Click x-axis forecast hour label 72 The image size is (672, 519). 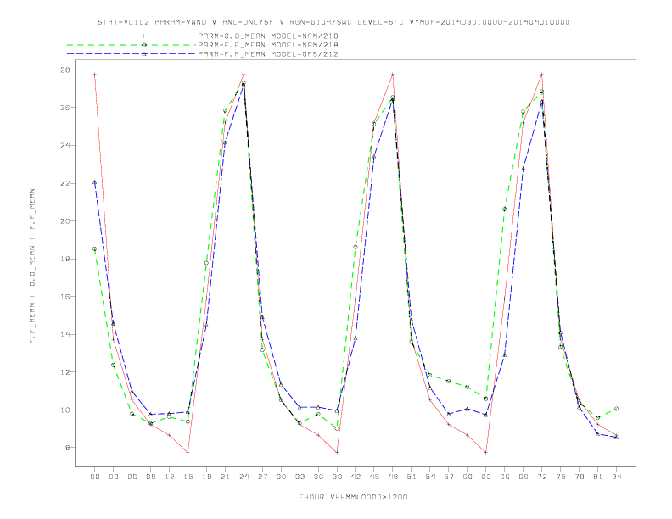point(541,477)
